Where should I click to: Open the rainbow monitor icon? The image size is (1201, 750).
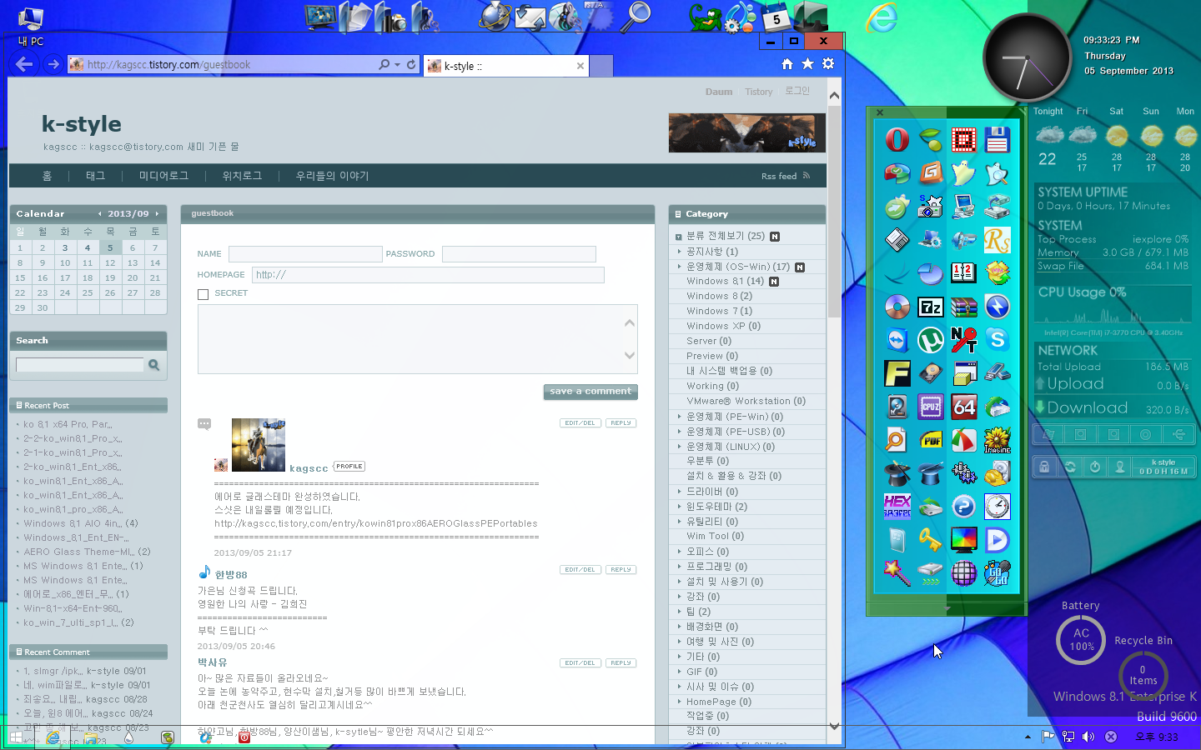963,540
